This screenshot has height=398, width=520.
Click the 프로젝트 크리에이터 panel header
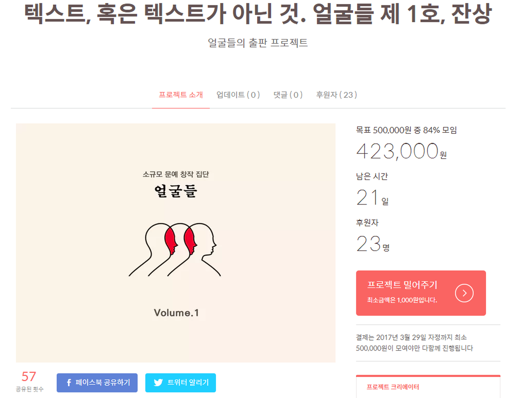(393, 387)
